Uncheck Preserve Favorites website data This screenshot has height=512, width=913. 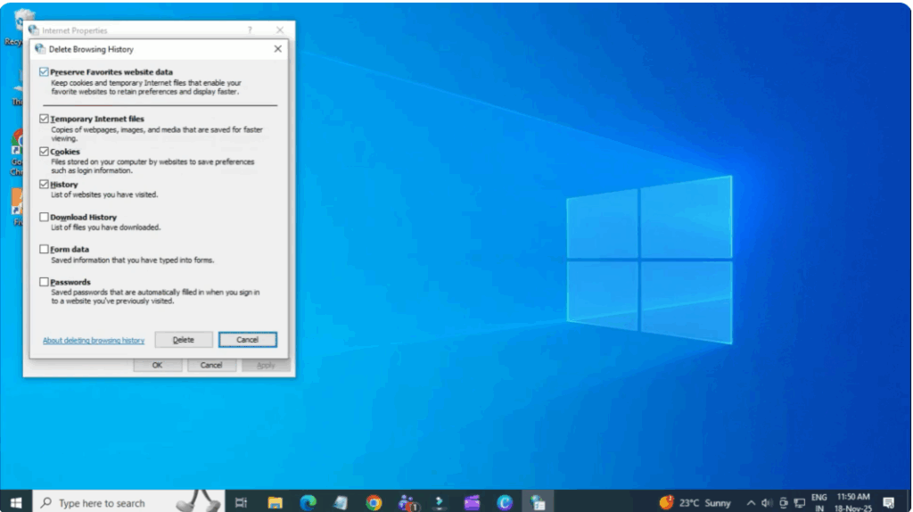(44, 71)
